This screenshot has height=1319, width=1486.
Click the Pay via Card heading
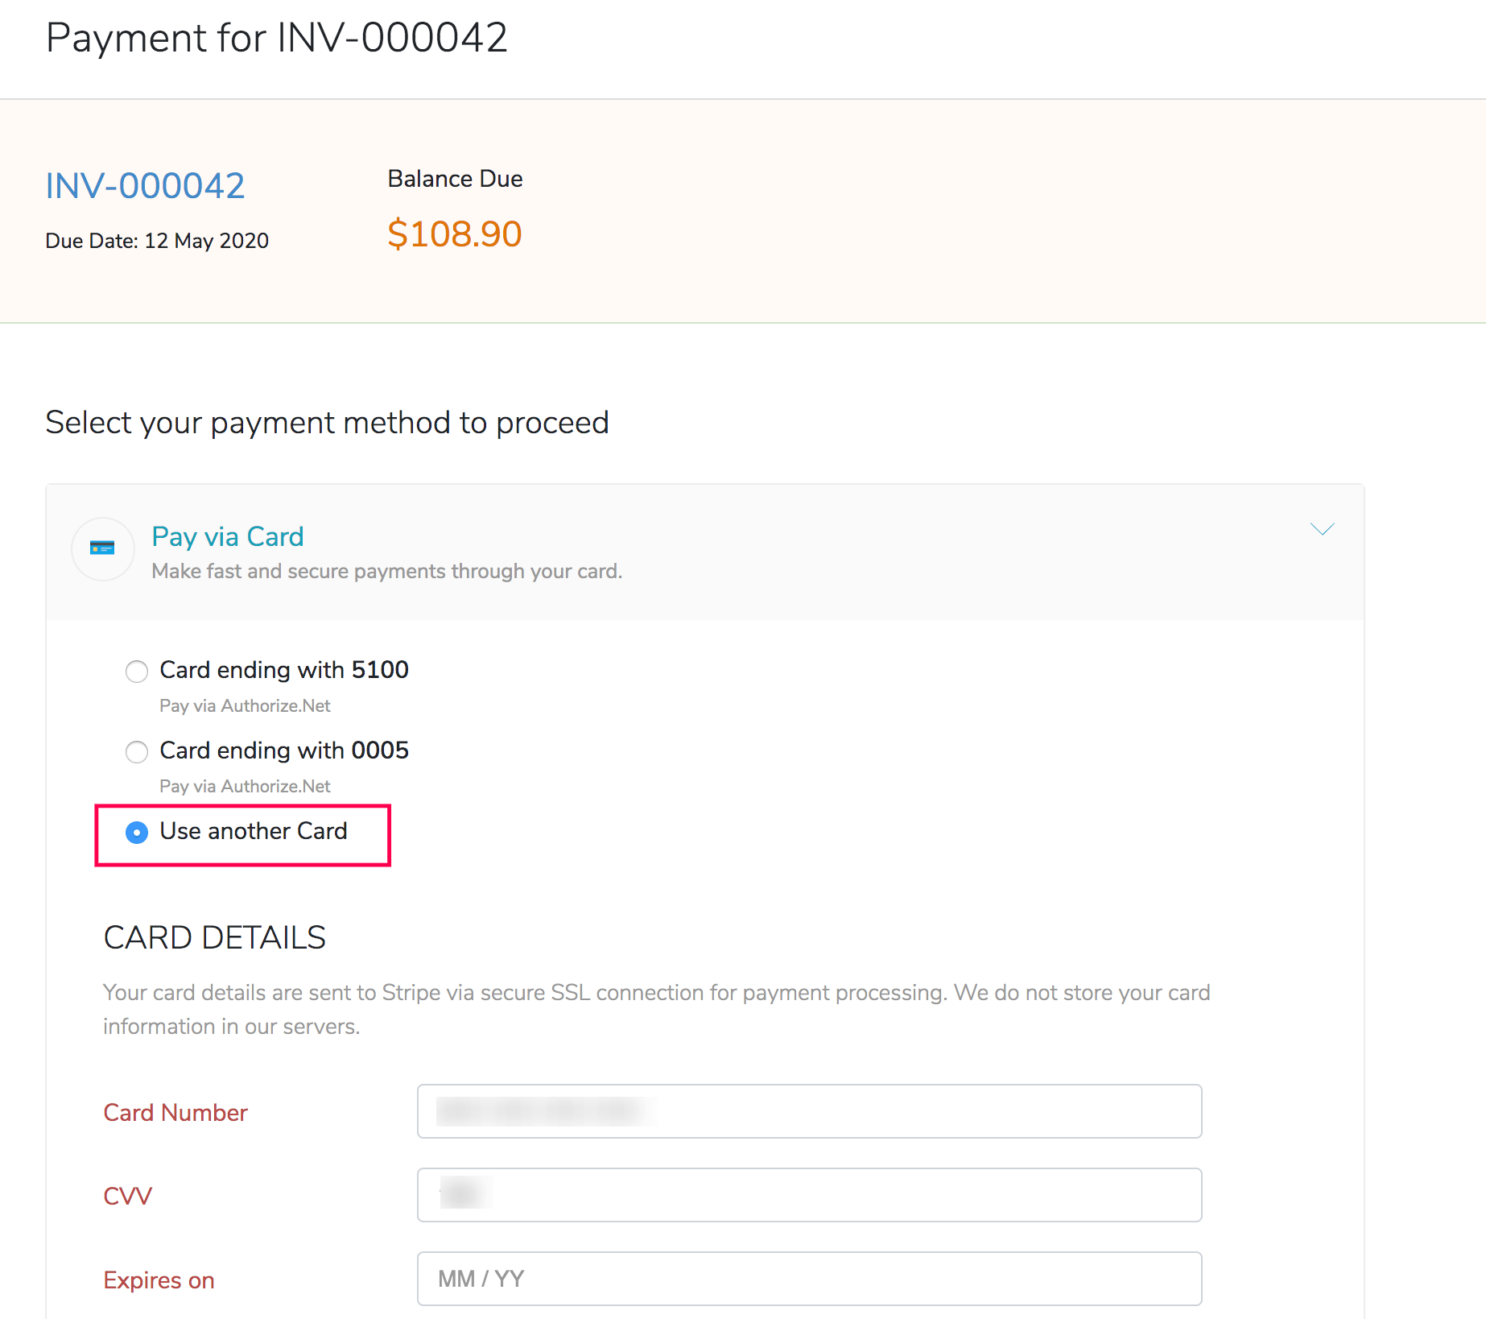point(227,536)
